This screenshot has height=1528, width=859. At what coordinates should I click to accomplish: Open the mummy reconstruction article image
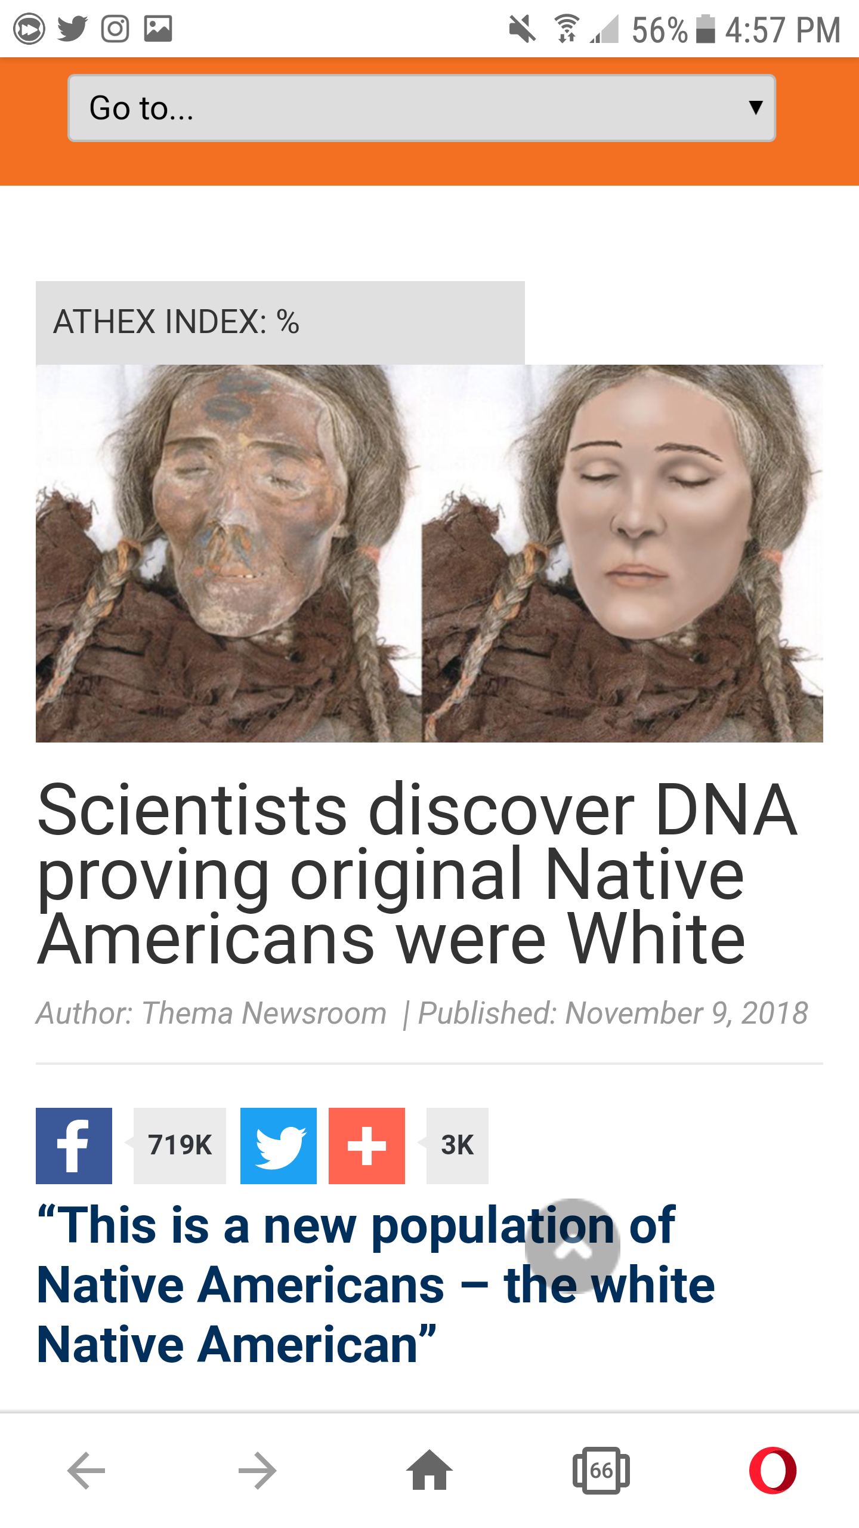tap(429, 553)
